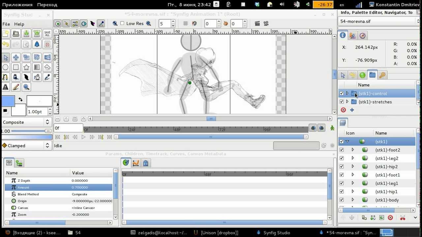Open the 54-morevna.sif canvas dropdown
The width and height of the screenshot is (422, 237).
[379, 21]
